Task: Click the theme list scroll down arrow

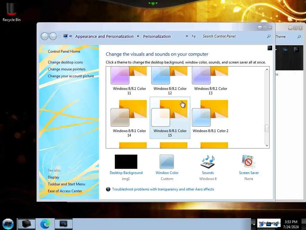Action: (267, 146)
